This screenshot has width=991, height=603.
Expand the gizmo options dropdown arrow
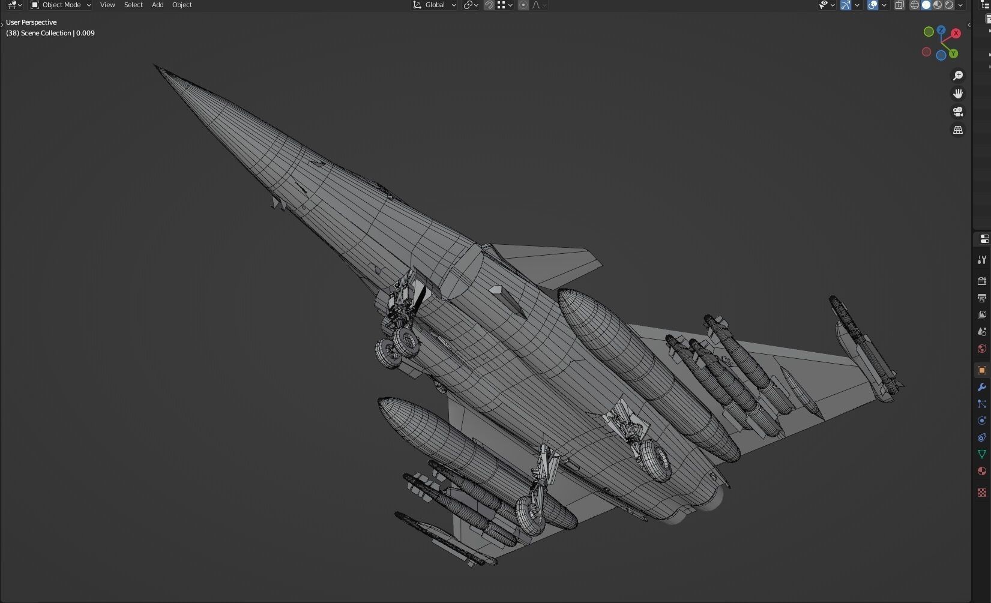(x=857, y=5)
